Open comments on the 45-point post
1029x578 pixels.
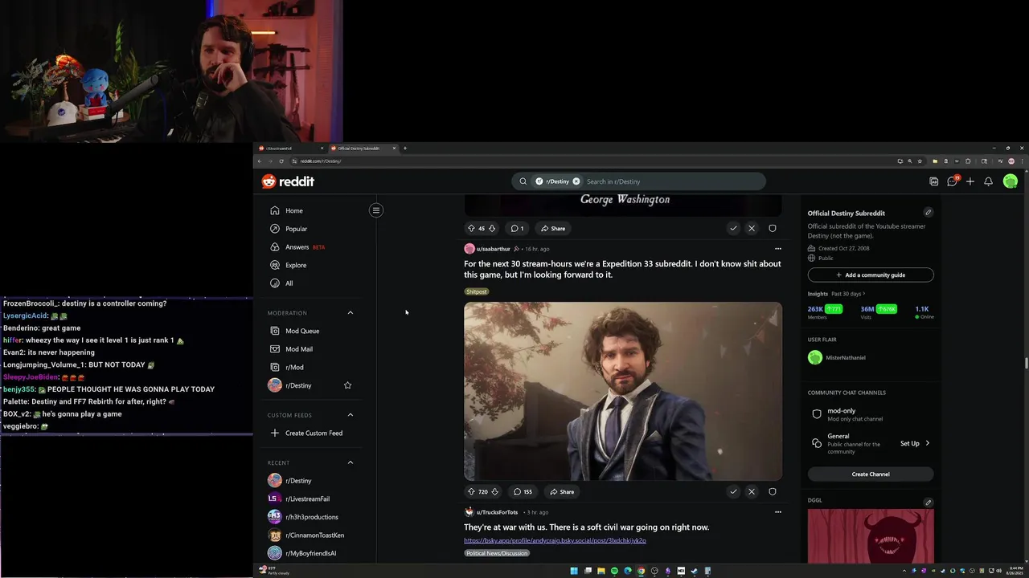(517, 228)
